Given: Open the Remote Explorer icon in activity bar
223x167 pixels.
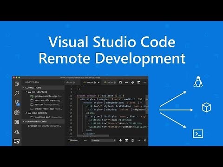Looking at the screenshot, I should [x=17, y=141].
